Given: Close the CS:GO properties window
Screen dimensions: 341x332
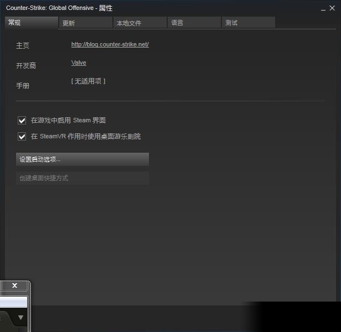Looking at the screenshot, I should [x=332, y=8].
